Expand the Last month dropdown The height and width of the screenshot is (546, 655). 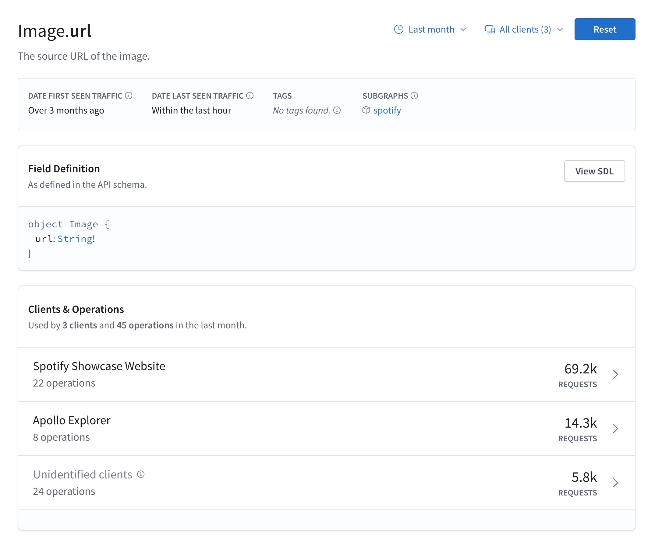[x=431, y=29]
